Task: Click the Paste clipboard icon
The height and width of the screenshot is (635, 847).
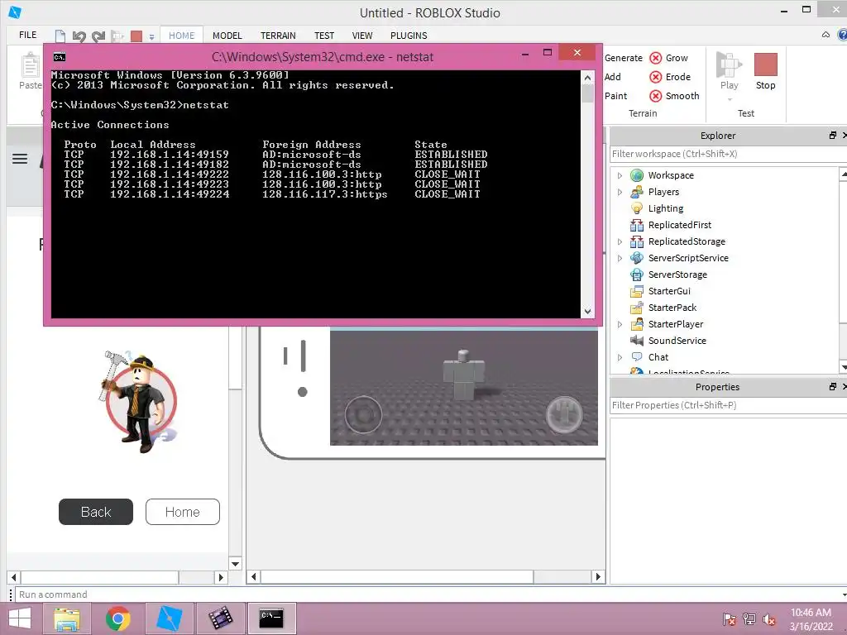Action: click(x=31, y=66)
